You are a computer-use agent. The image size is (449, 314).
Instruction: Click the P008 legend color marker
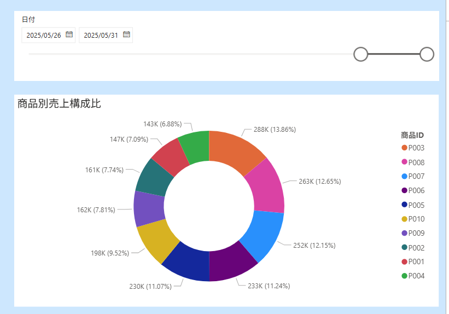tap(404, 162)
